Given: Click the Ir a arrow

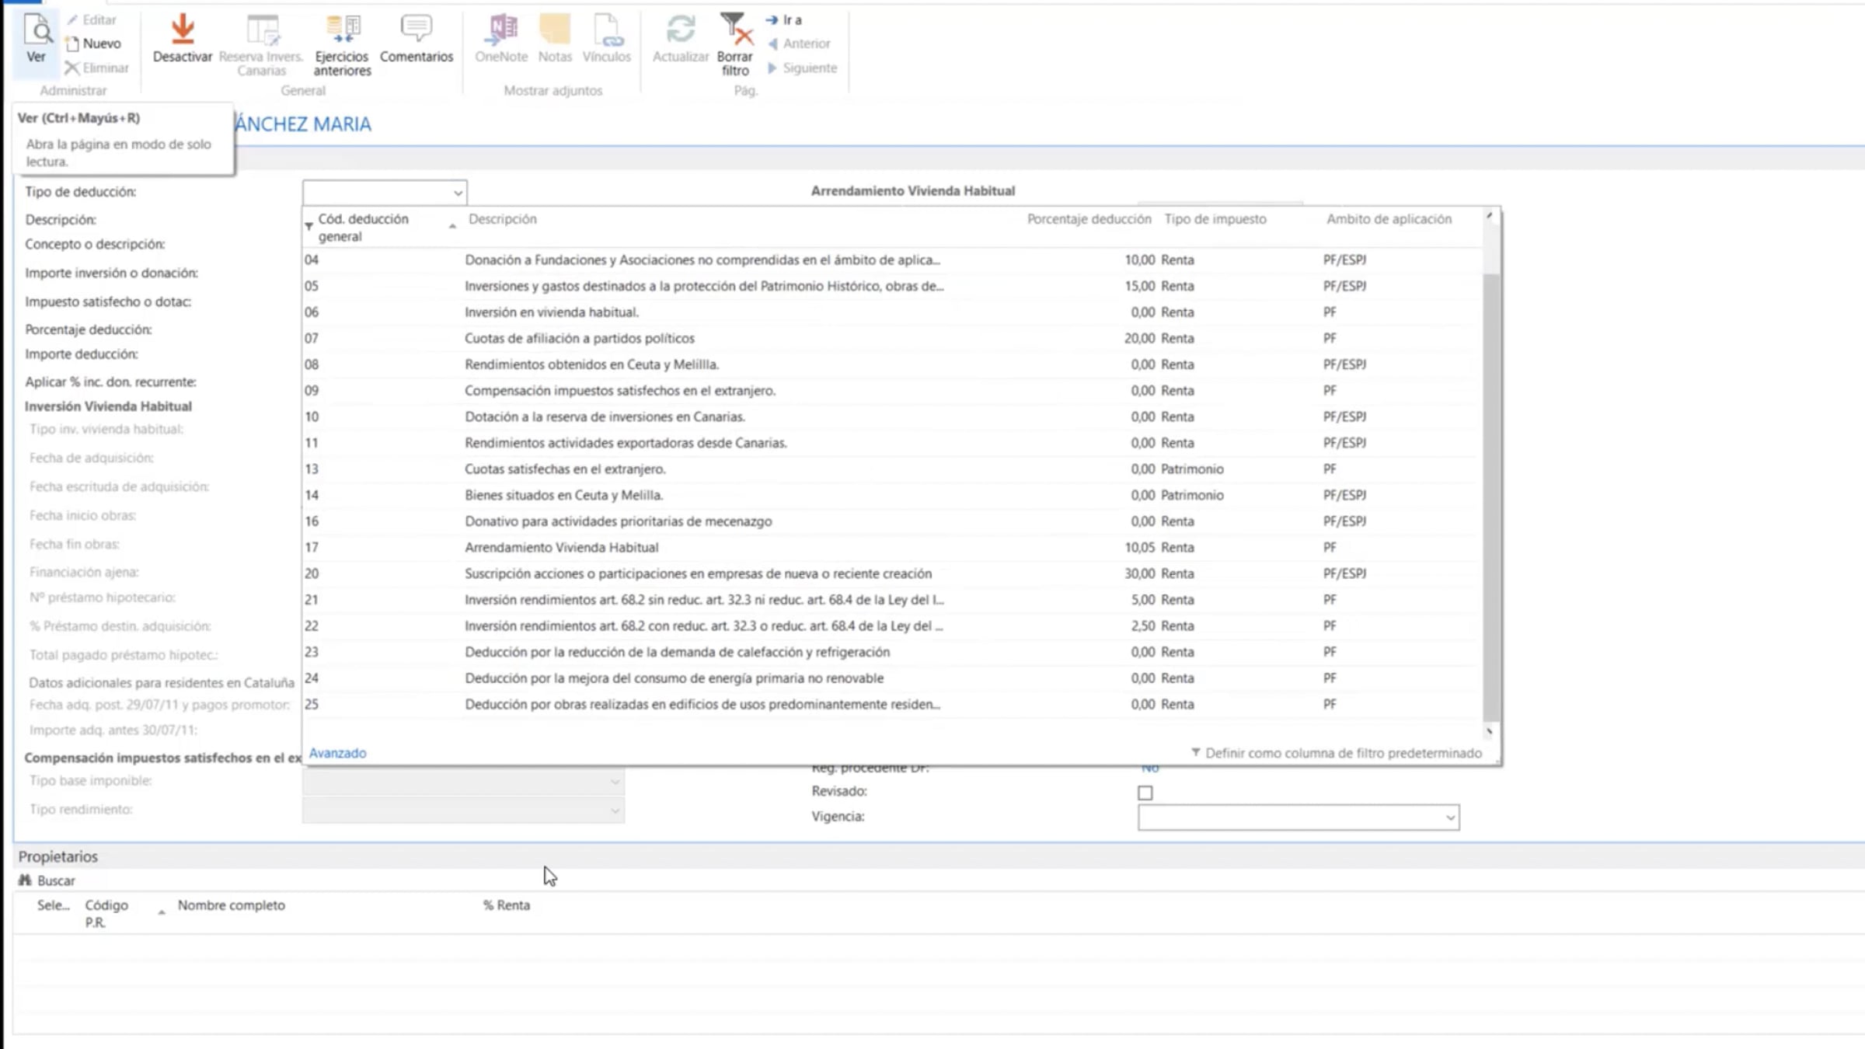Looking at the screenshot, I should [x=772, y=20].
